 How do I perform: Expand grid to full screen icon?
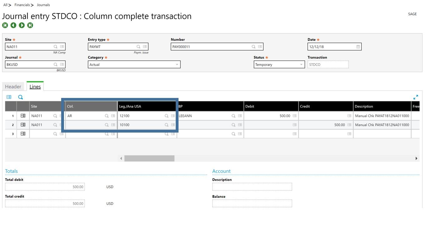pos(415,97)
